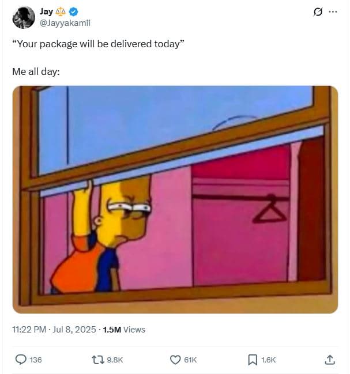
Task: Click the blue verified checkmark badge
Action: point(73,12)
